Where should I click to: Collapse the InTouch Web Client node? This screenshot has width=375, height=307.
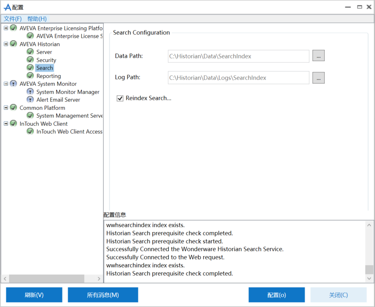pyautogui.click(x=6, y=124)
